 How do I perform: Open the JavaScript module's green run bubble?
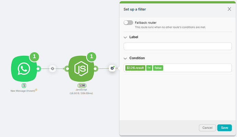pos(91,56)
